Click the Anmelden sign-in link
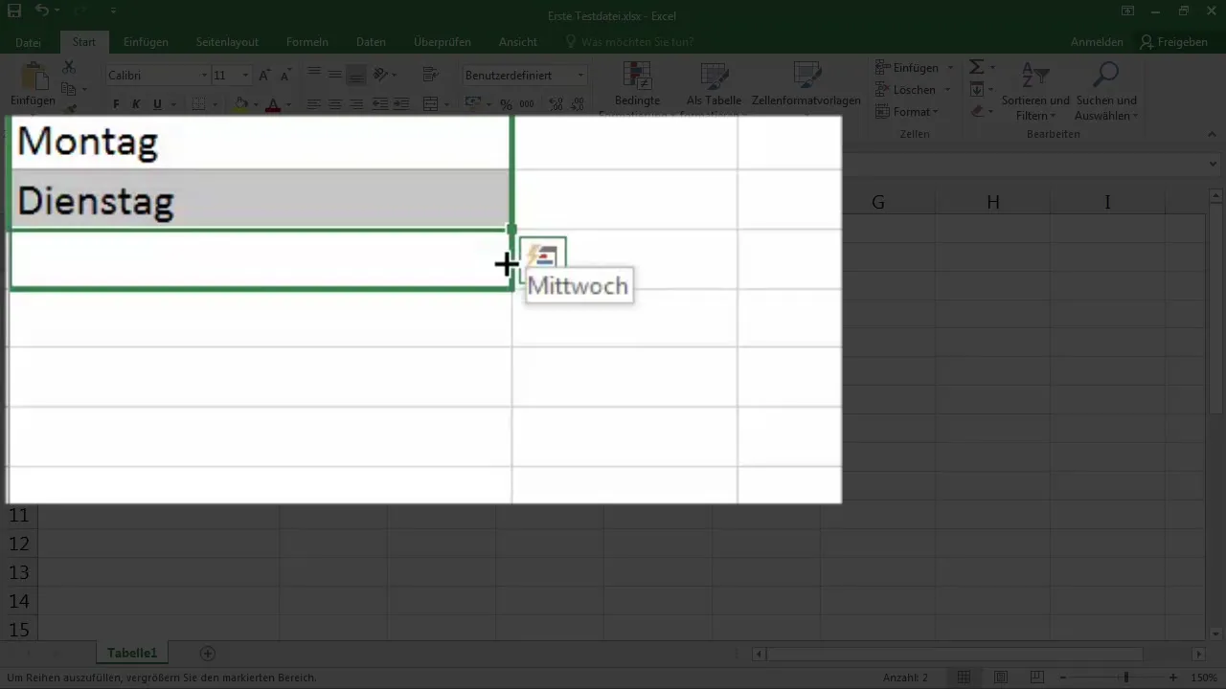 tap(1097, 42)
